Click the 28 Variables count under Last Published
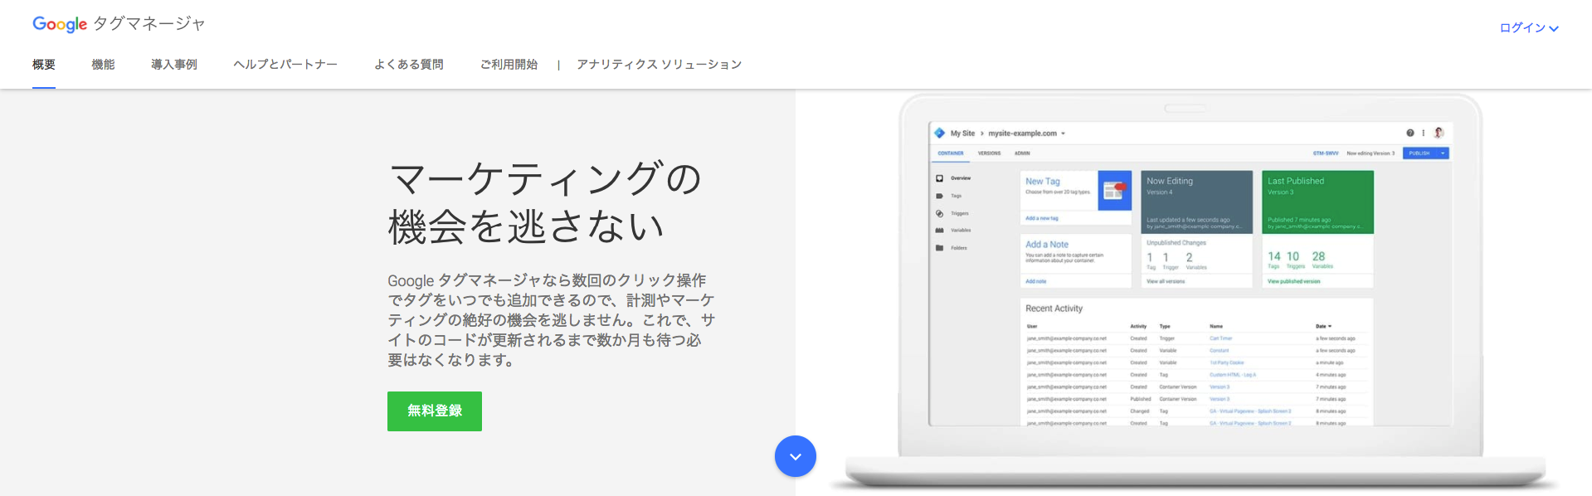The image size is (1592, 496). point(1322,260)
